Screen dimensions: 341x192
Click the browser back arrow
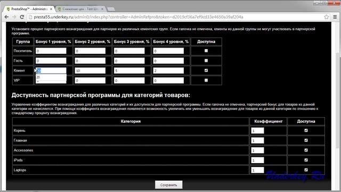(6, 17)
